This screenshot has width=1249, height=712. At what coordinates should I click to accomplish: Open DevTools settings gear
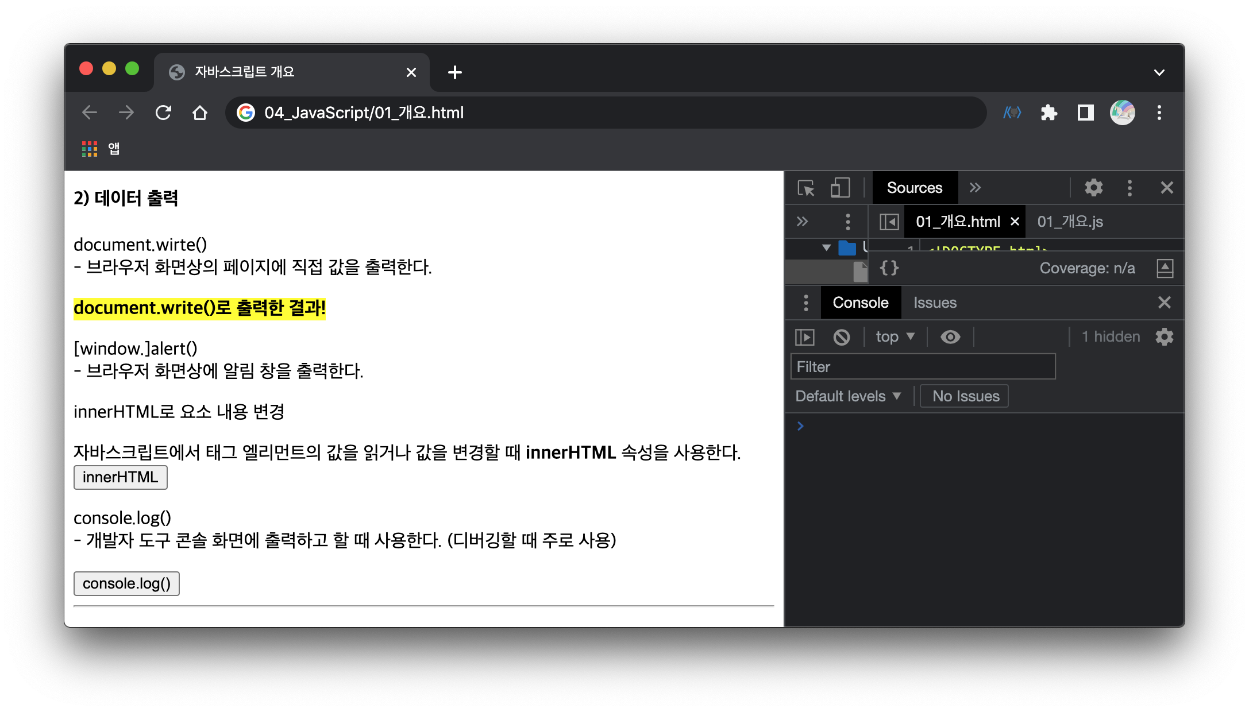point(1093,188)
